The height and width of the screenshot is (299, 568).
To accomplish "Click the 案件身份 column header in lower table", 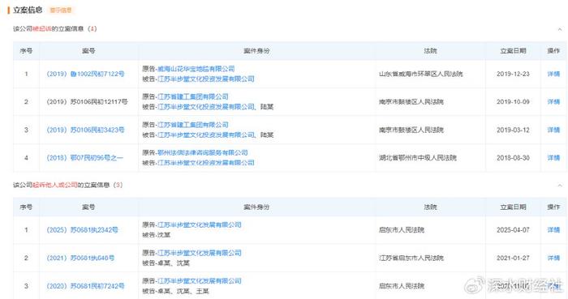I will [256, 207].
